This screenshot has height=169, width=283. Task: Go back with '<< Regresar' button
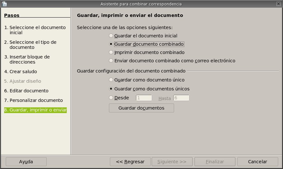click(130, 162)
